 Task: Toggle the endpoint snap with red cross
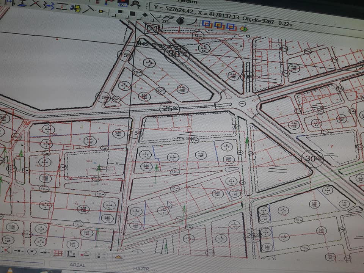pos(5,250)
